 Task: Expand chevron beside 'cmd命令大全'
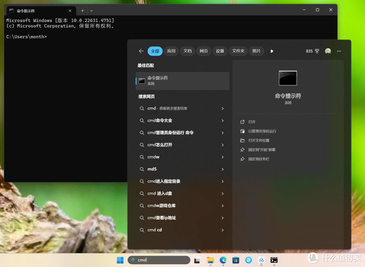(222, 120)
